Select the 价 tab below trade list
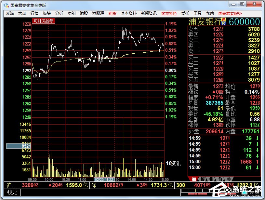Image resolution: width=265 pixels, height=200 pixels. point(220,179)
